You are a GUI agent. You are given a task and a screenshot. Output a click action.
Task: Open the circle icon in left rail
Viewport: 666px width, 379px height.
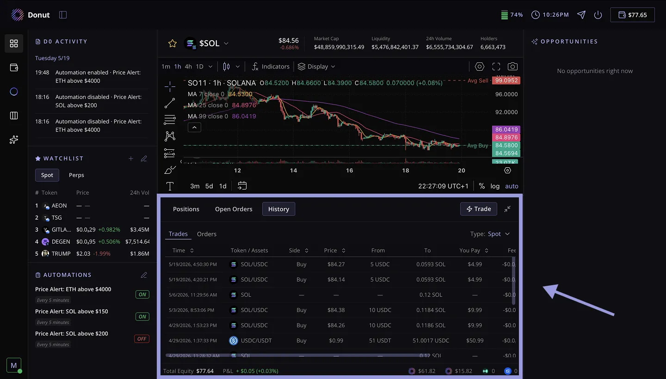tap(14, 92)
